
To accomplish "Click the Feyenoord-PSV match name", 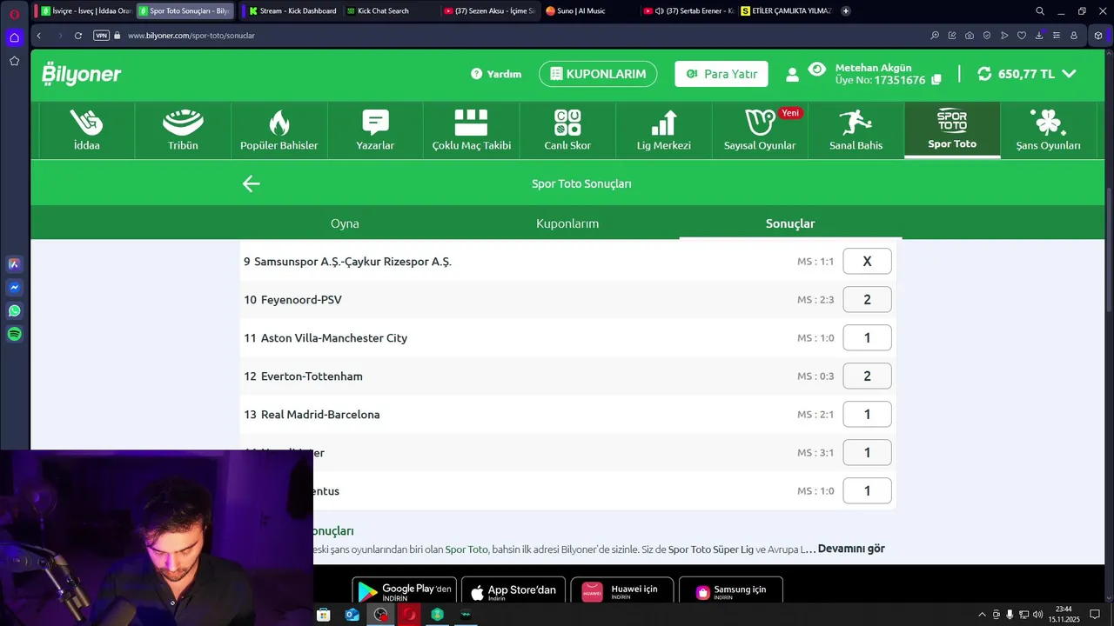I will (x=301, y=300).
